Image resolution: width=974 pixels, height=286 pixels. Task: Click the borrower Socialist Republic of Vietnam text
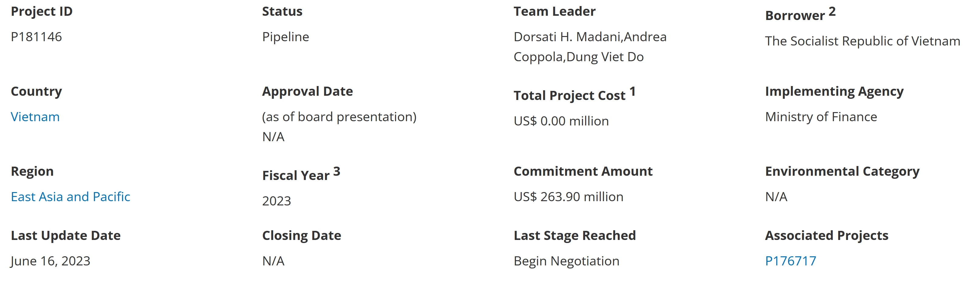pyautogui.click(x=863, y=41)
